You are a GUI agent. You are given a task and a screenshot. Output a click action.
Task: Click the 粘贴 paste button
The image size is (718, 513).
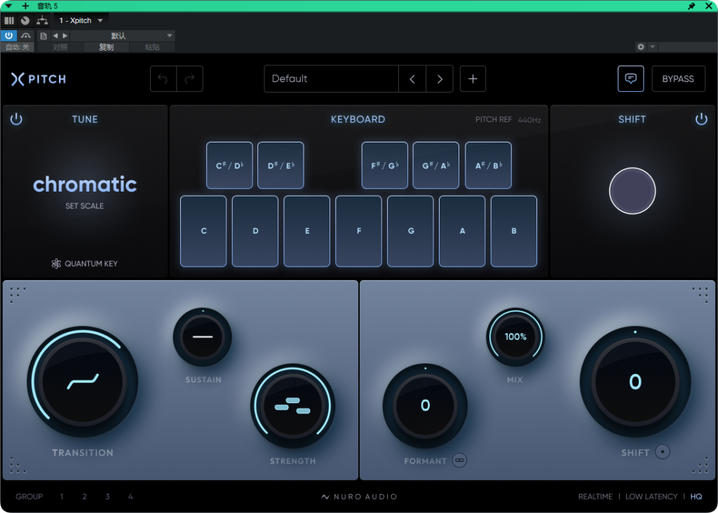click(x=152, y=47)
